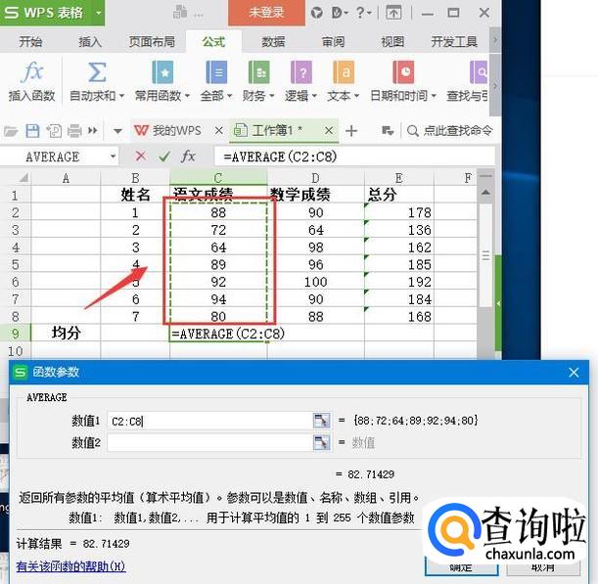Open the Logical functions question-mark icon
This screenshot has width=598, height=584.
tap(300, 72)
